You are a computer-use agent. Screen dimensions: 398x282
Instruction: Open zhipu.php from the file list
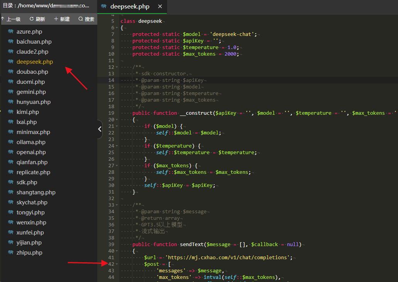pyautogui.click(x=29, y=252)
